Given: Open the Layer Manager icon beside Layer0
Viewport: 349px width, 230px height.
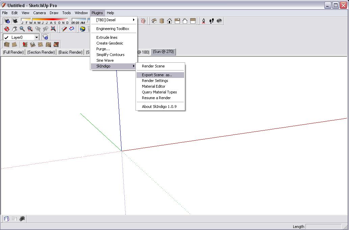Looking at the screenshot, I should click(x=45, y=37).
